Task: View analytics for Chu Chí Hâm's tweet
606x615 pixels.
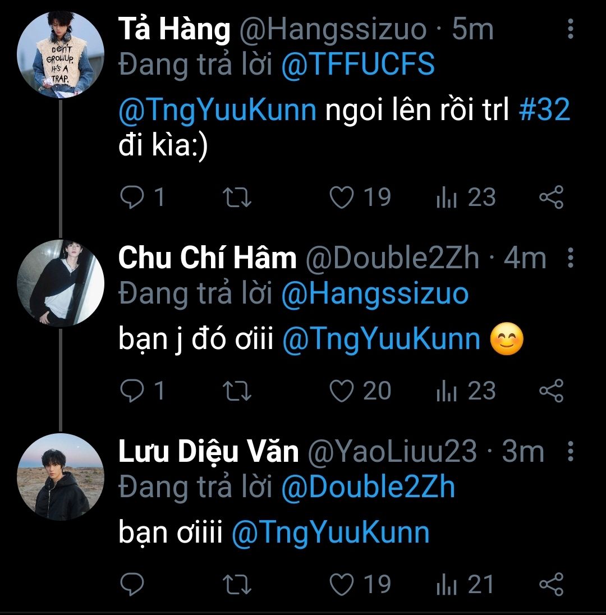Action: (466, 391)
